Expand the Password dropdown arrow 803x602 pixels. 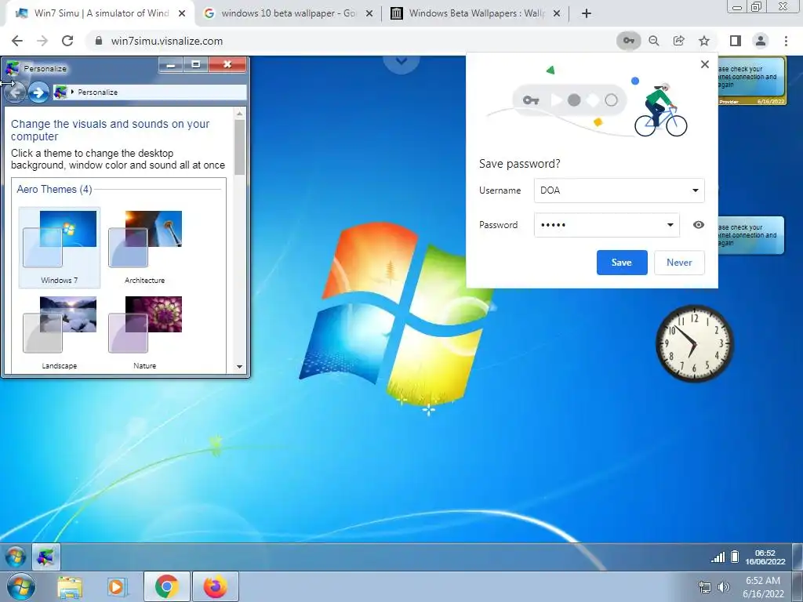click(x=670, y=225)
